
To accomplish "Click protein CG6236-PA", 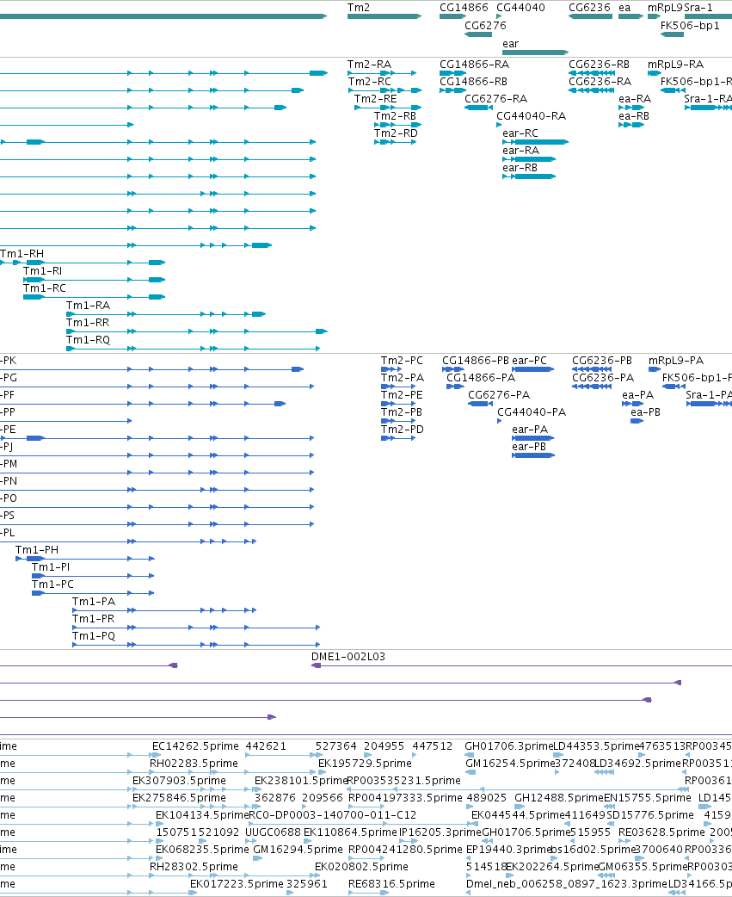I will (x=603, y=378).
